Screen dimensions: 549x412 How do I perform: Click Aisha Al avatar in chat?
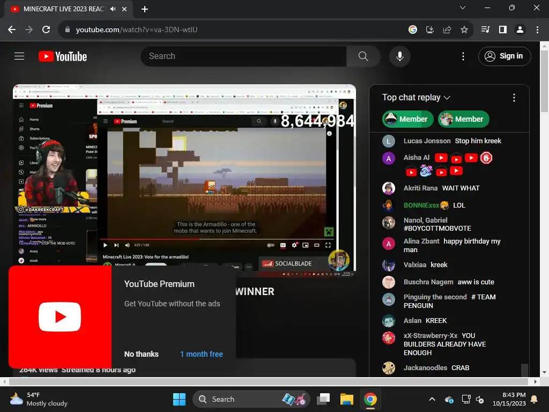[388, 158]
